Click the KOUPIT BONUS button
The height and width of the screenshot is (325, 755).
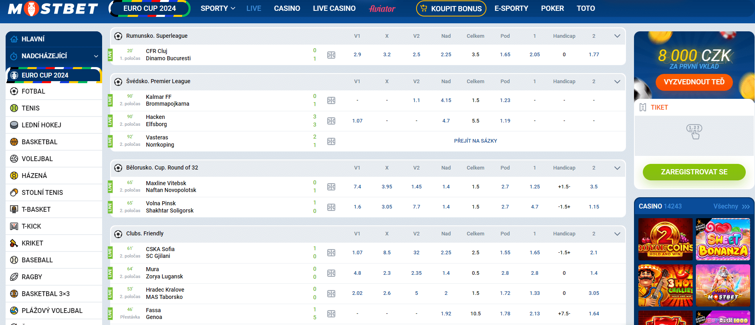coord(451,8)
